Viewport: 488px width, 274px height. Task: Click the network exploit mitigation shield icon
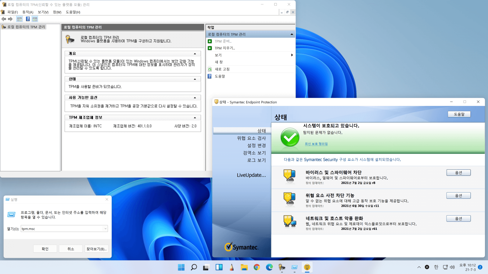pyautogui.click(x=289, y=222)
